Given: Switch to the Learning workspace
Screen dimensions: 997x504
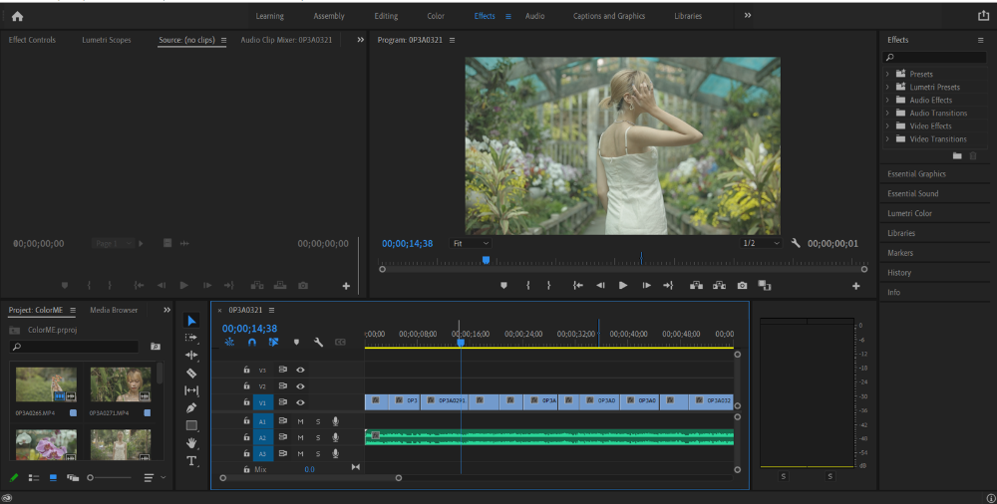Looking at the screenshot, I should point(269,16).
